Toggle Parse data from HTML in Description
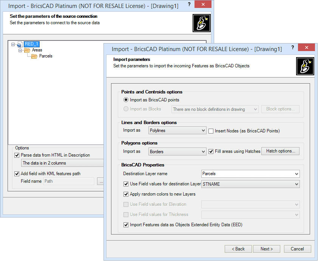Viewport: 318px width, 261px height. point(17,155)
